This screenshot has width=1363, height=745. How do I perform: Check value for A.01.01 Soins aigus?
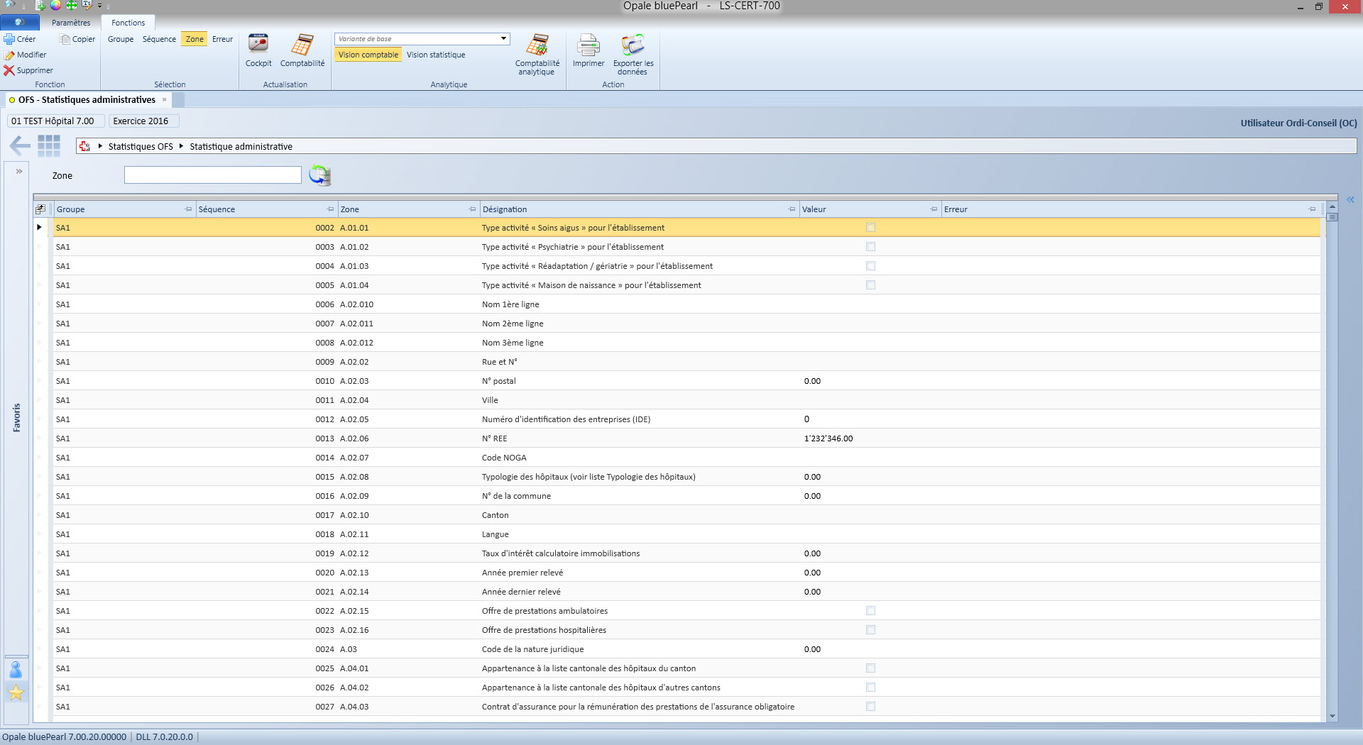point(870,228)
